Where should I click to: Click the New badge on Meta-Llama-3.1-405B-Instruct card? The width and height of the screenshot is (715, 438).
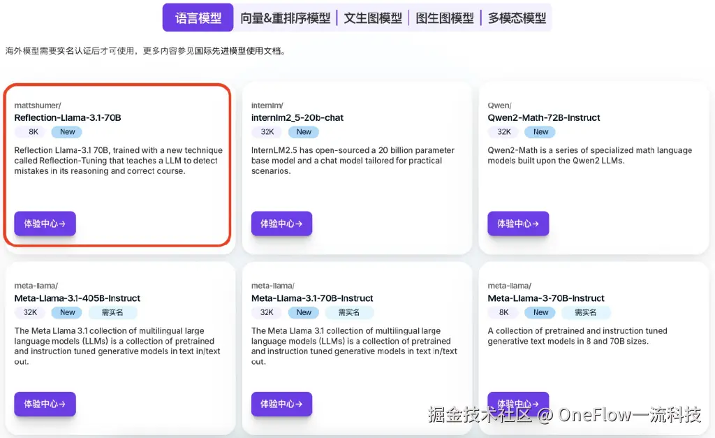67,312
